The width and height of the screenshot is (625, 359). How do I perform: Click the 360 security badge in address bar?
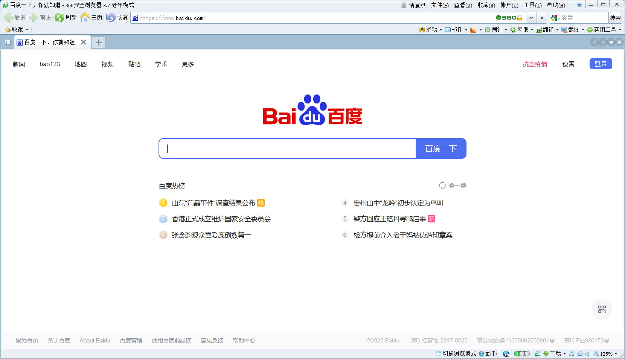point(509,18)
